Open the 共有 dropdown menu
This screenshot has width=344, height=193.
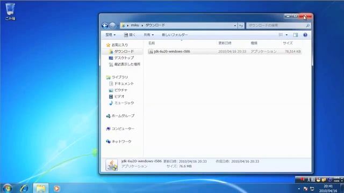[x=148, y=35]
